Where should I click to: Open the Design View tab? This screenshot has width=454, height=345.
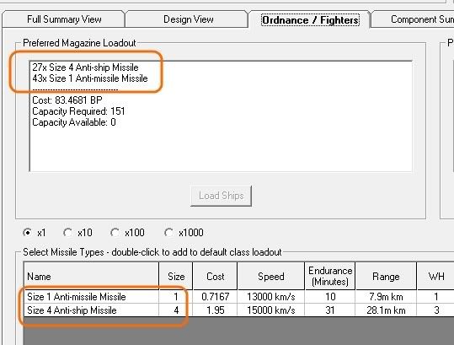[188, 19]
